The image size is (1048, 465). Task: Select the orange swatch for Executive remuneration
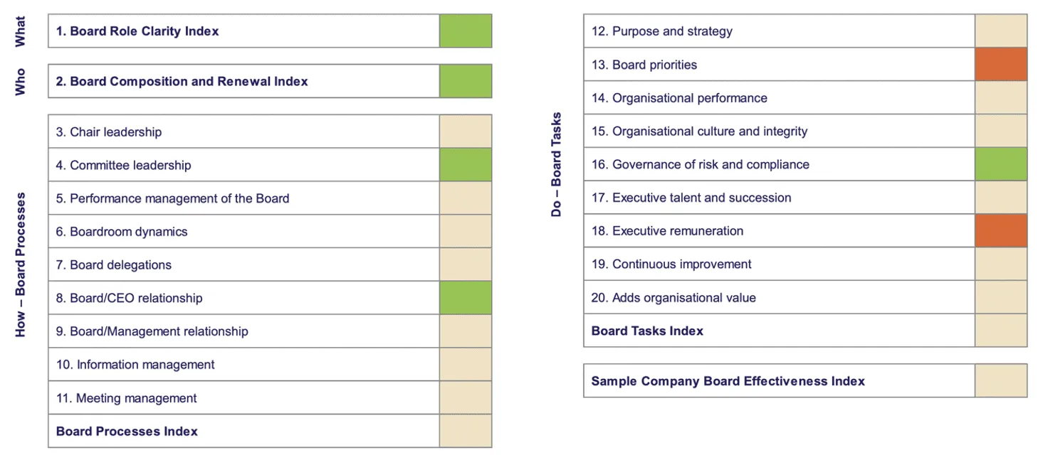pos(1000,231)
